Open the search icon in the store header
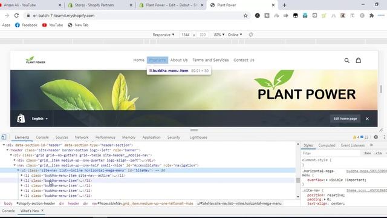 346,61
